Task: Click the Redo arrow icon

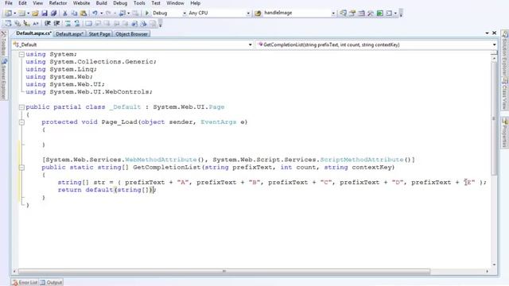Action: pos(108,14)
